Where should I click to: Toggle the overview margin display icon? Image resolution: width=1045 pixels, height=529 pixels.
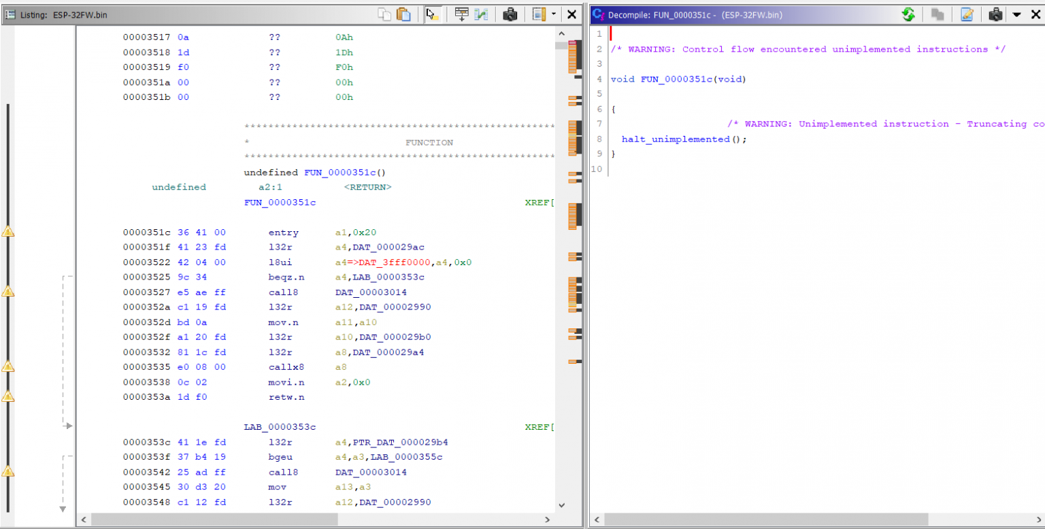pyautogui.click(x=540, y=14)
